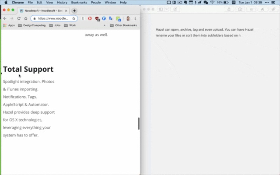280x175 pixels.
Task: Open the sidebar view dropdown arrow in notes window
Action: (x=166, y=9)
